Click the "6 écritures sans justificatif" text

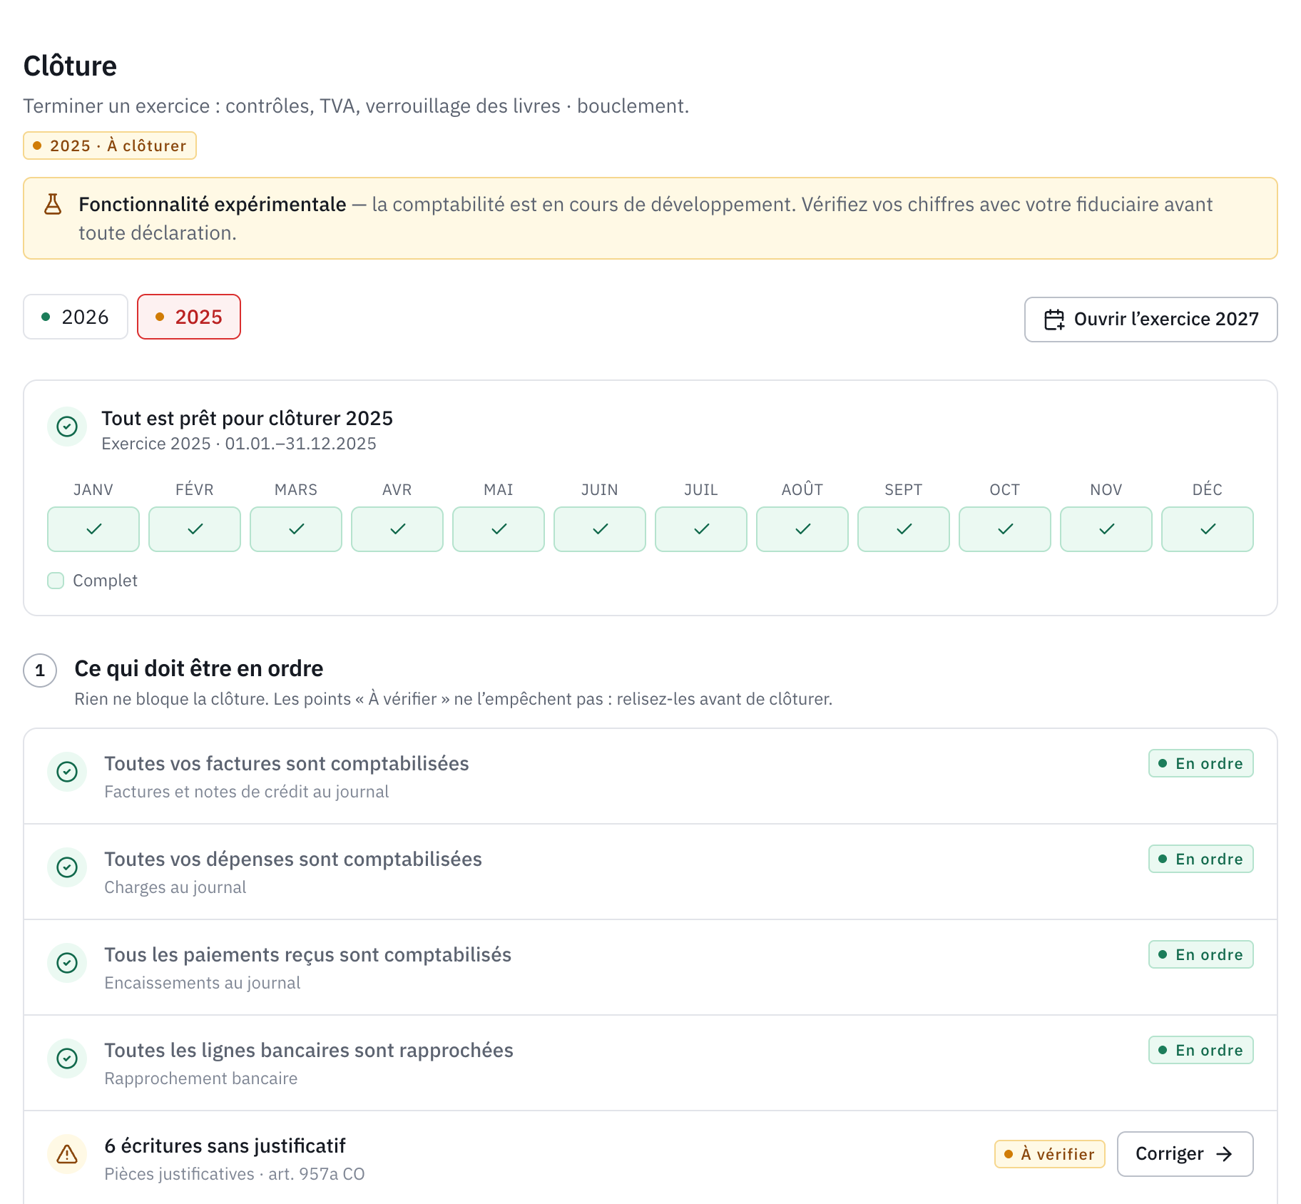(x=225, y=1146)
